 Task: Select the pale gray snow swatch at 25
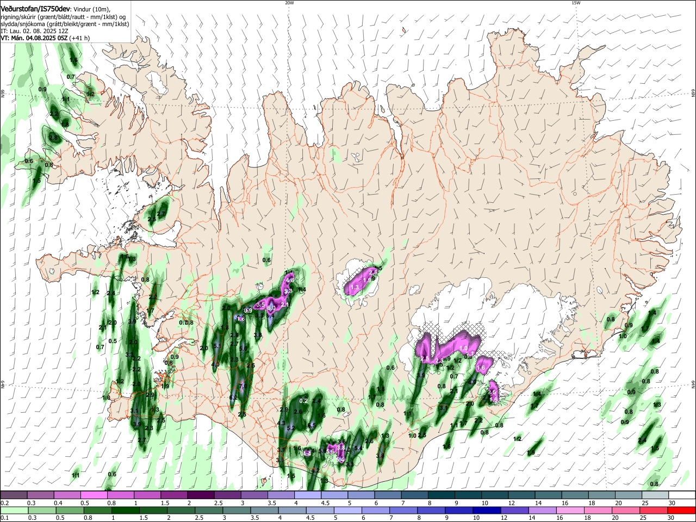click(x=656, y=495)
